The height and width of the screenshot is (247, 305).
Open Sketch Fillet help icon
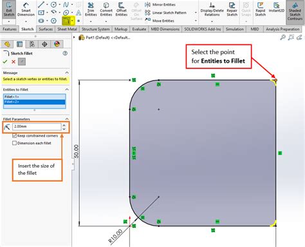65,54
